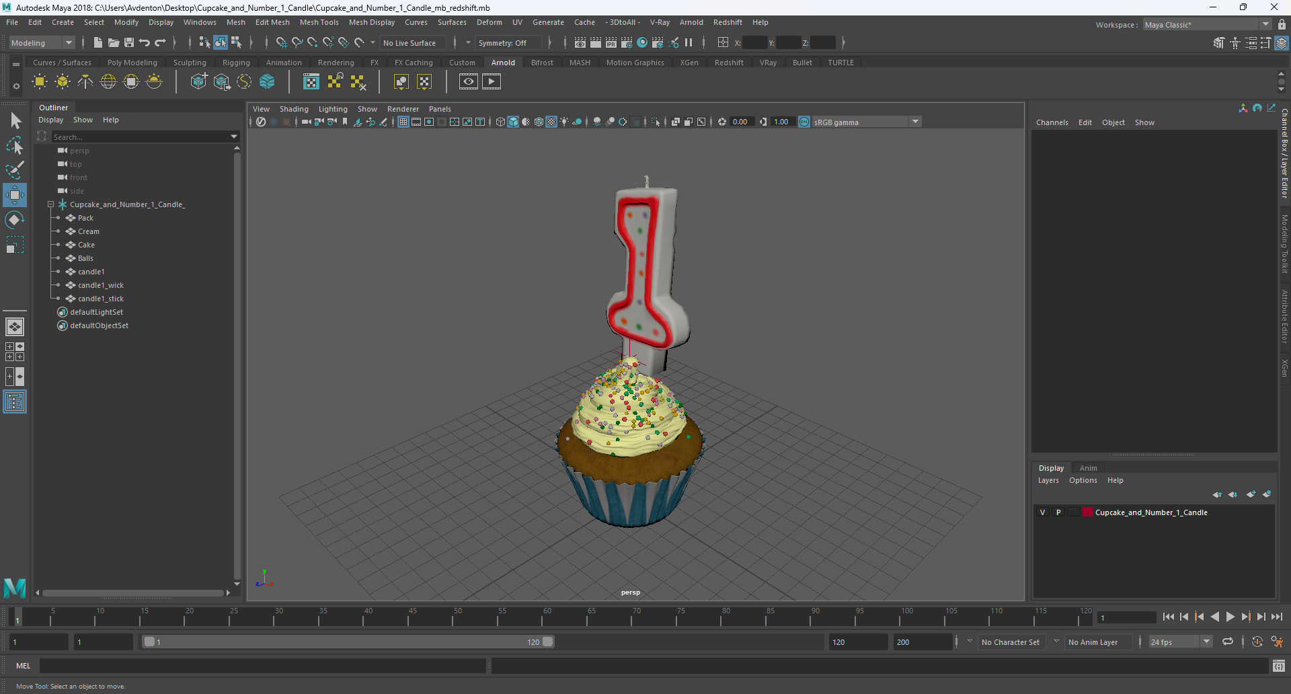Redo the last action
Screen dimensions: 1291x694
[160, 42]
